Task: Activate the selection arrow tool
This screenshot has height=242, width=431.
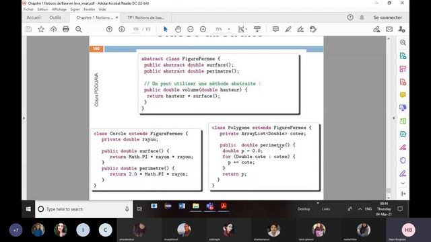Action: pyautogui.click(x=166, y=29)
